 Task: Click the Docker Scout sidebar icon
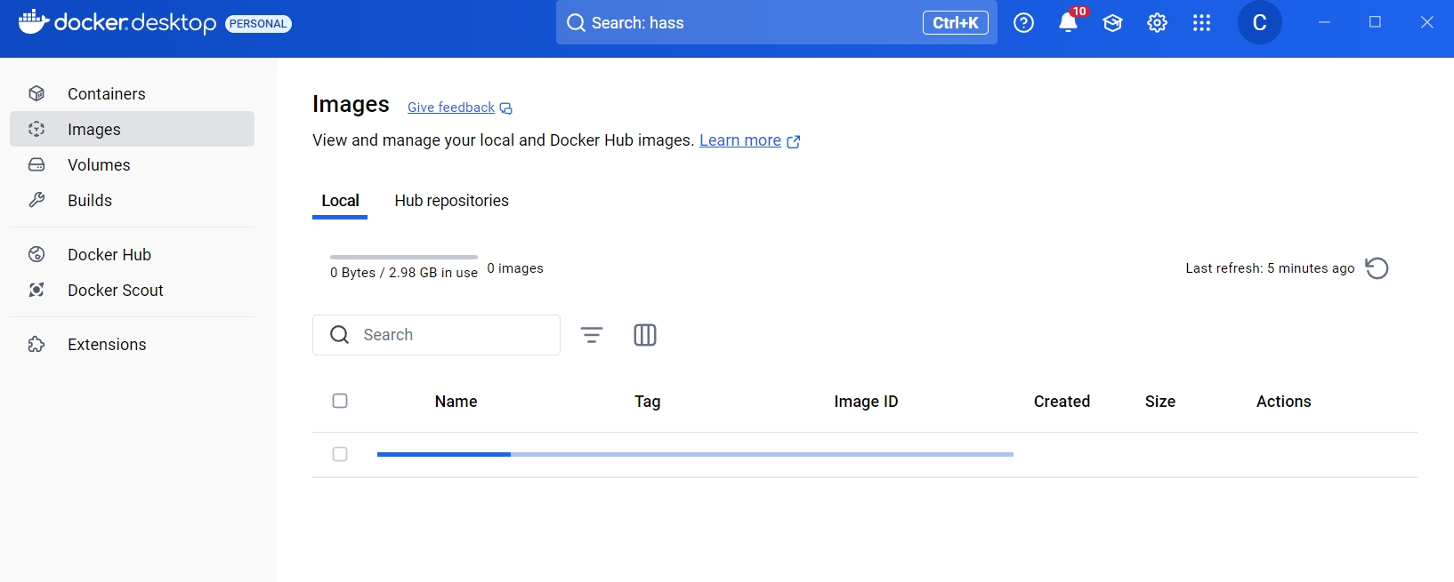coord(36,291)
